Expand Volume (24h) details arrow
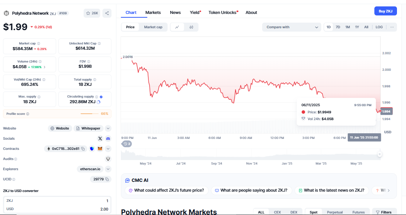Viewport: 406px width, 215px height. click(x=44, y=67)
